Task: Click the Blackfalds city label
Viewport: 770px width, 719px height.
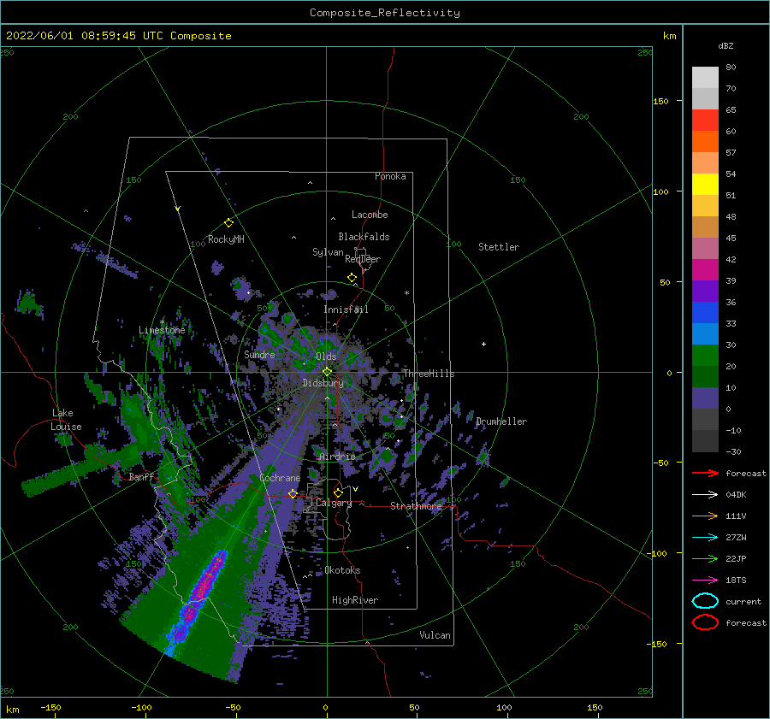Action: 364,237
